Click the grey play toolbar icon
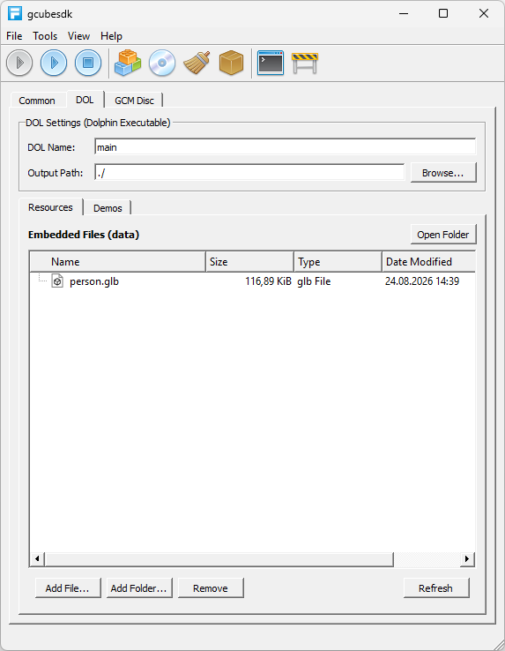 coord(19,63)
